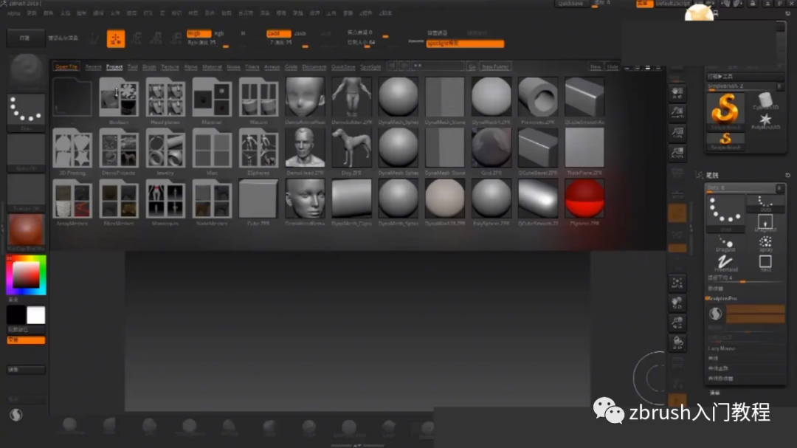Open the 3D Printing folder
Image resolution: width=797 pixels, height=448 pixels.
[72, 148]
